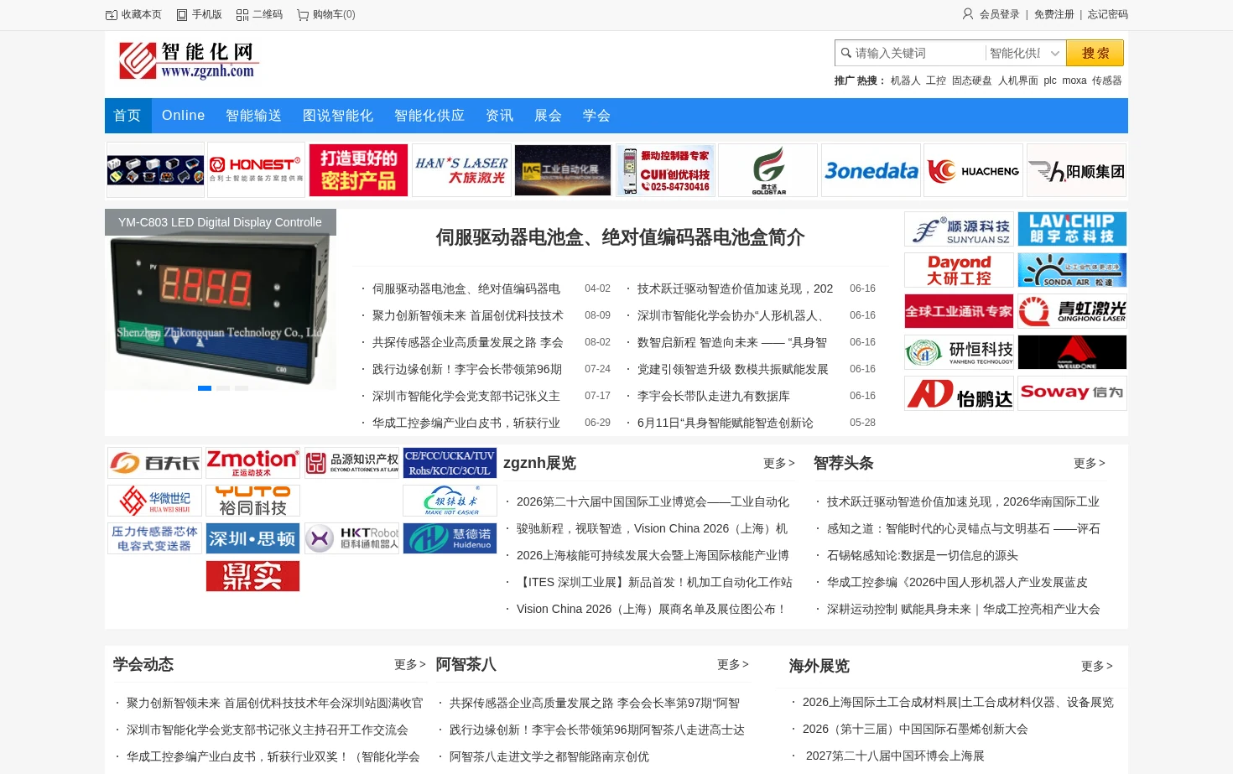Open the 慧德诺 Huidenuo logo

point(450,538)
